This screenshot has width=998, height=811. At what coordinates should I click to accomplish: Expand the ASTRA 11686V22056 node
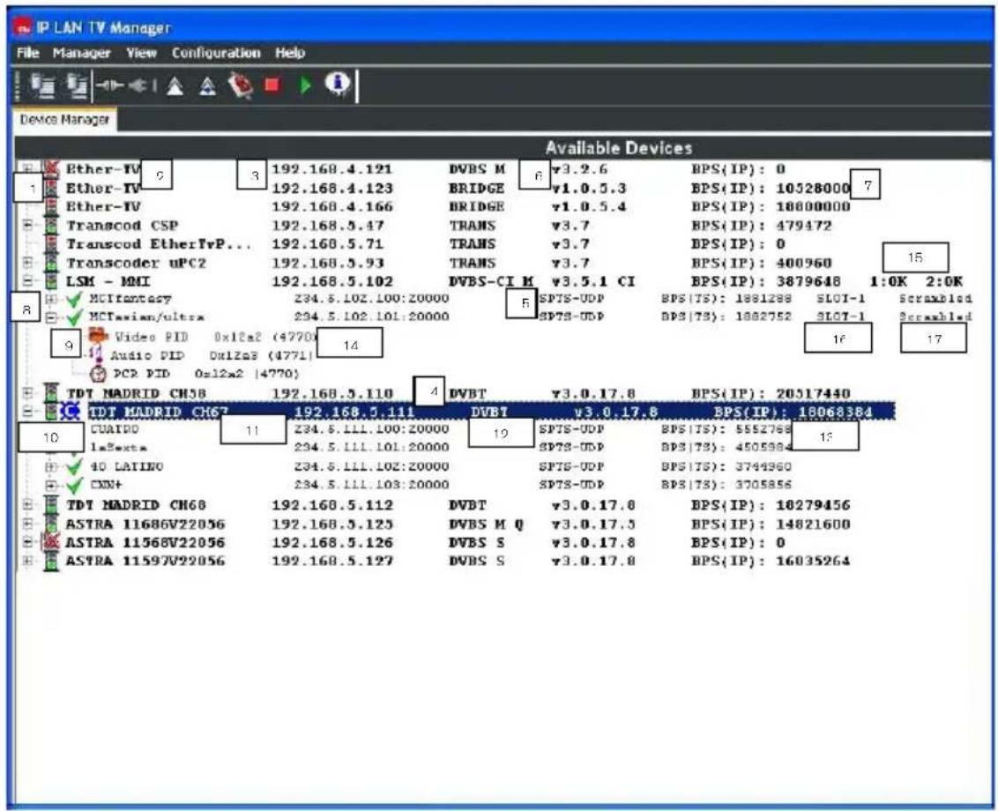click(27, 524)
